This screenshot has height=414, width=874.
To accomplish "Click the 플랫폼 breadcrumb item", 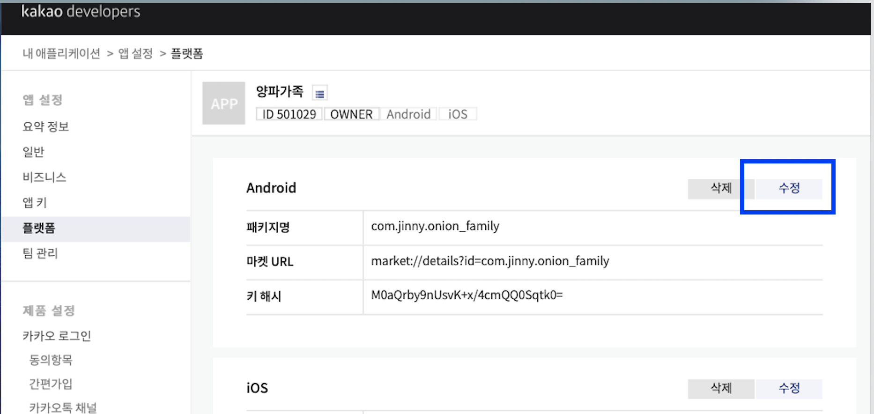I will point(186,53).
